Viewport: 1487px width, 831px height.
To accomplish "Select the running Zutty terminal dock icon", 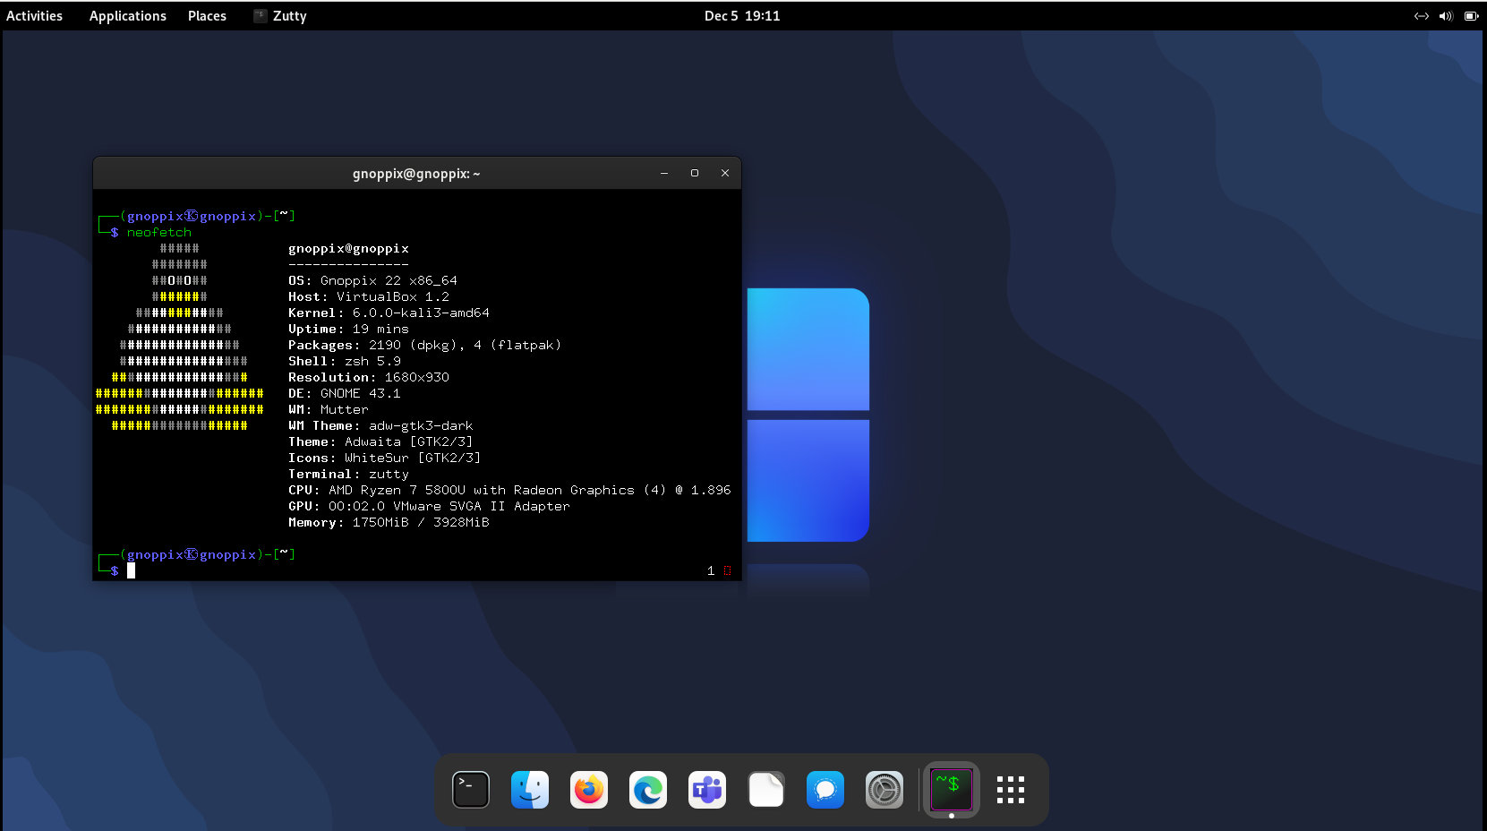I will coord(951,788).
